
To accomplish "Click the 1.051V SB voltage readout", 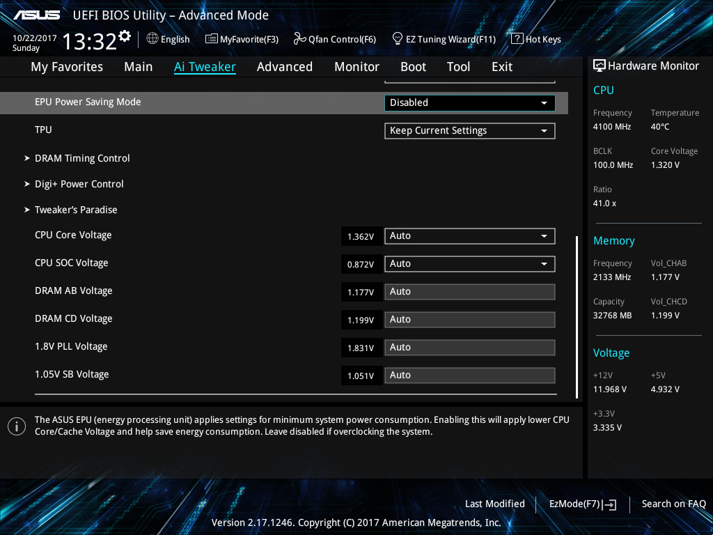I will (x=361, y=375).
